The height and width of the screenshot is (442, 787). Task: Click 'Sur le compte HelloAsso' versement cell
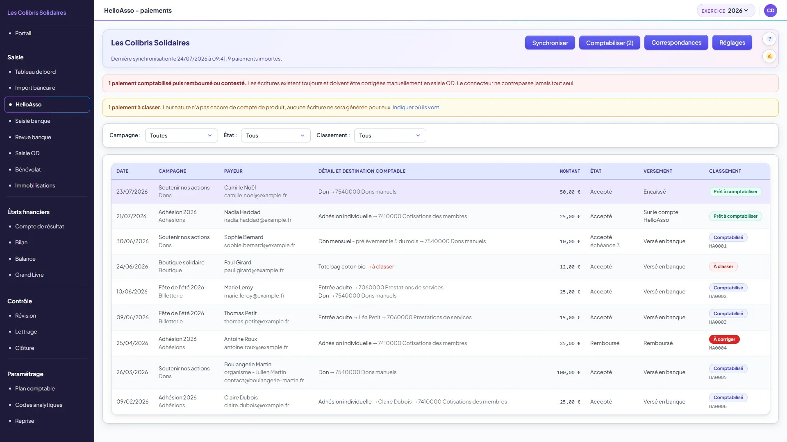point(661,216)
